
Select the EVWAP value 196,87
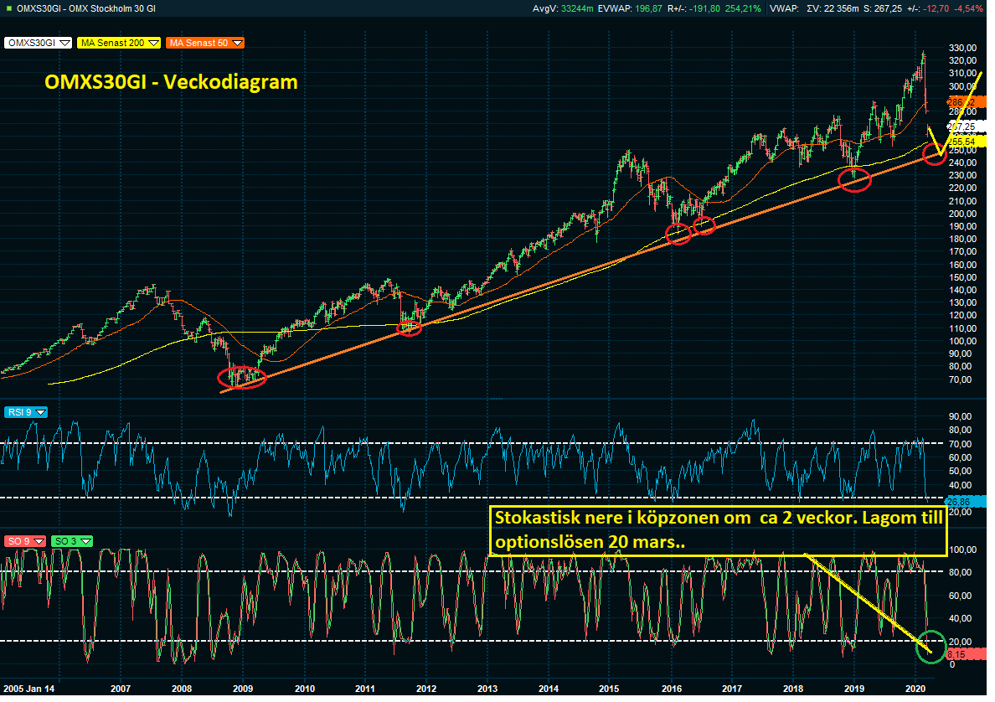pyautogui.click(x=648, y=8)
